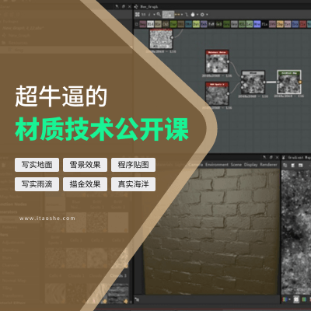Select the lower red-header spots node
The width and height of the screenshot is (311, 311).
coord(217,93)
